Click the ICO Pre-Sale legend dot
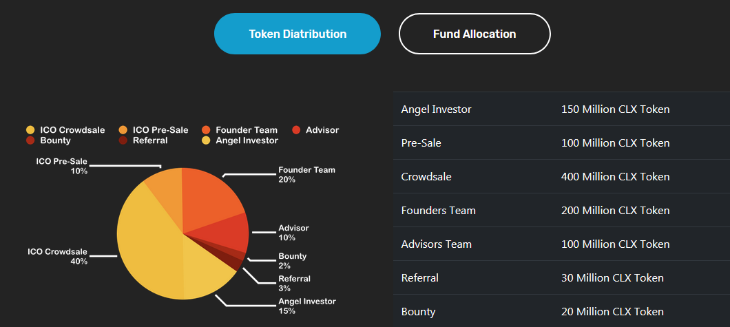The image size is (730, 327). pyautogui.click(x=123, y=130)
